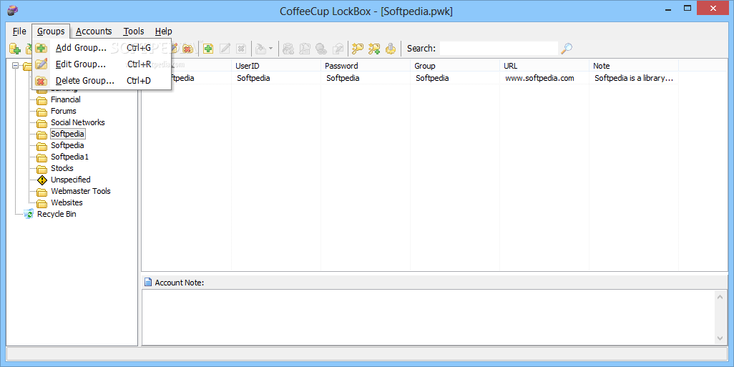
Task: Click the toolbar icon just before Search label
Action: click(x=391, y=48)
